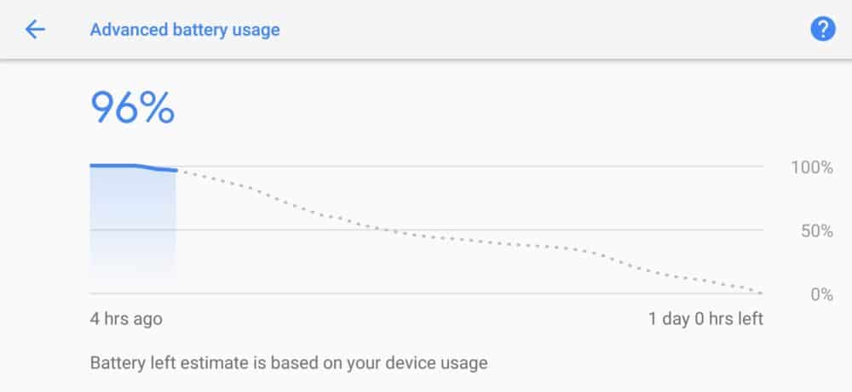
Task: Tap the 50% axis label
Action: coord(817,231)
